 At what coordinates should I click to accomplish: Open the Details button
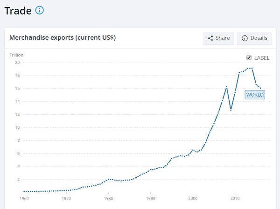pyautogui.click(x=254, y=38)
